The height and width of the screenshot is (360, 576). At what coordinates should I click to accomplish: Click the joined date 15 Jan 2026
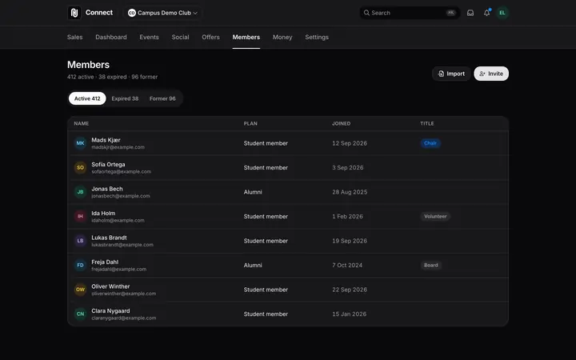(349, 314)
